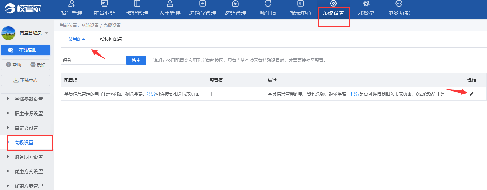The width and height of the screenshot is (487, 190).
Task: Open 招生来源设置 in sidebar
Action: [29, 113]
